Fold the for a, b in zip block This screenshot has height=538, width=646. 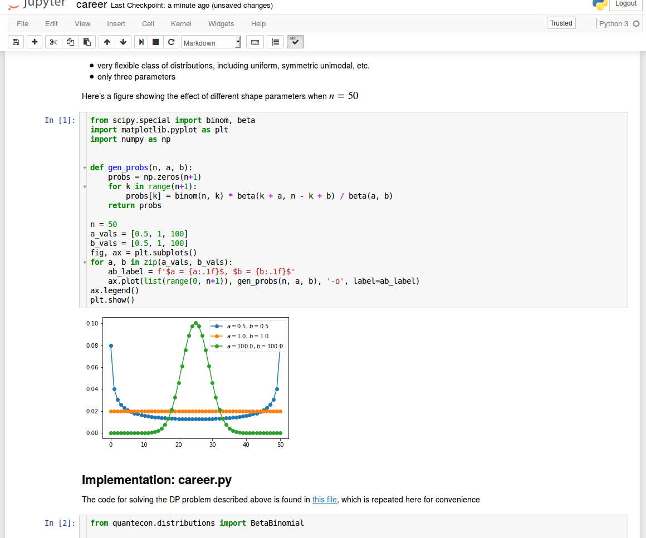pyautogui.click(x=85, y=262)
